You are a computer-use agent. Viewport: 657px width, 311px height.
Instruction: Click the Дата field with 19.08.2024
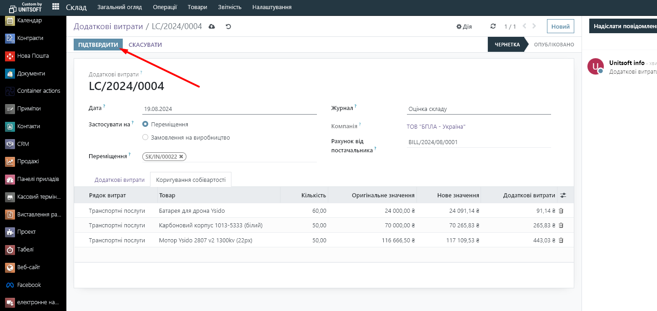coord(229,109)
